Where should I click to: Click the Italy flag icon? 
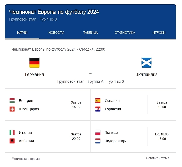[12, 132]
